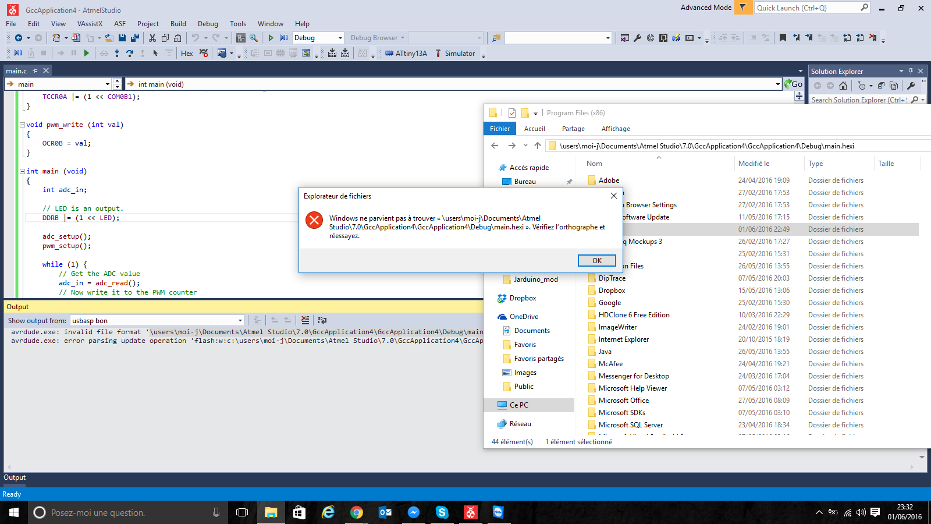Click Cortana search box on taskbar
931x524 pixels.
coord(128,512)
